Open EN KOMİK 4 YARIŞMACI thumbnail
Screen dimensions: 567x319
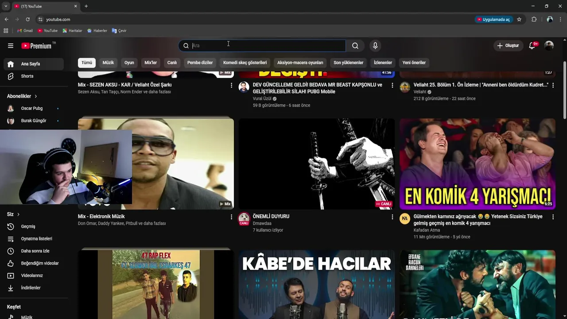[478, 163]
